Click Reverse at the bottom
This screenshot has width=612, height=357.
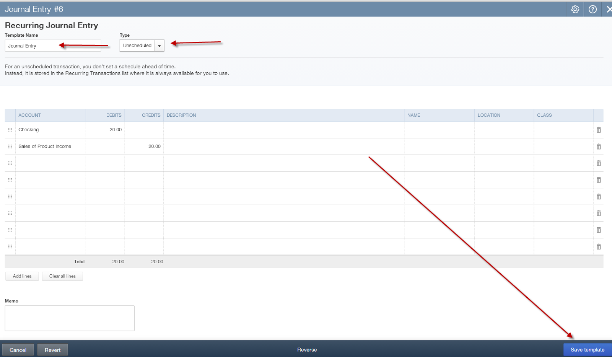click(x=307, y=349)
